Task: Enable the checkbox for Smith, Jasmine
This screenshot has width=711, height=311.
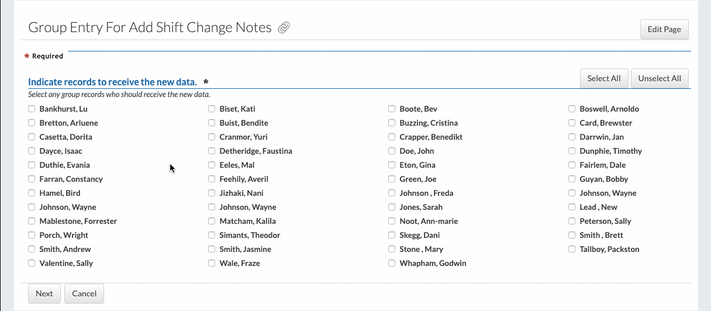Action: pos(212,249)
